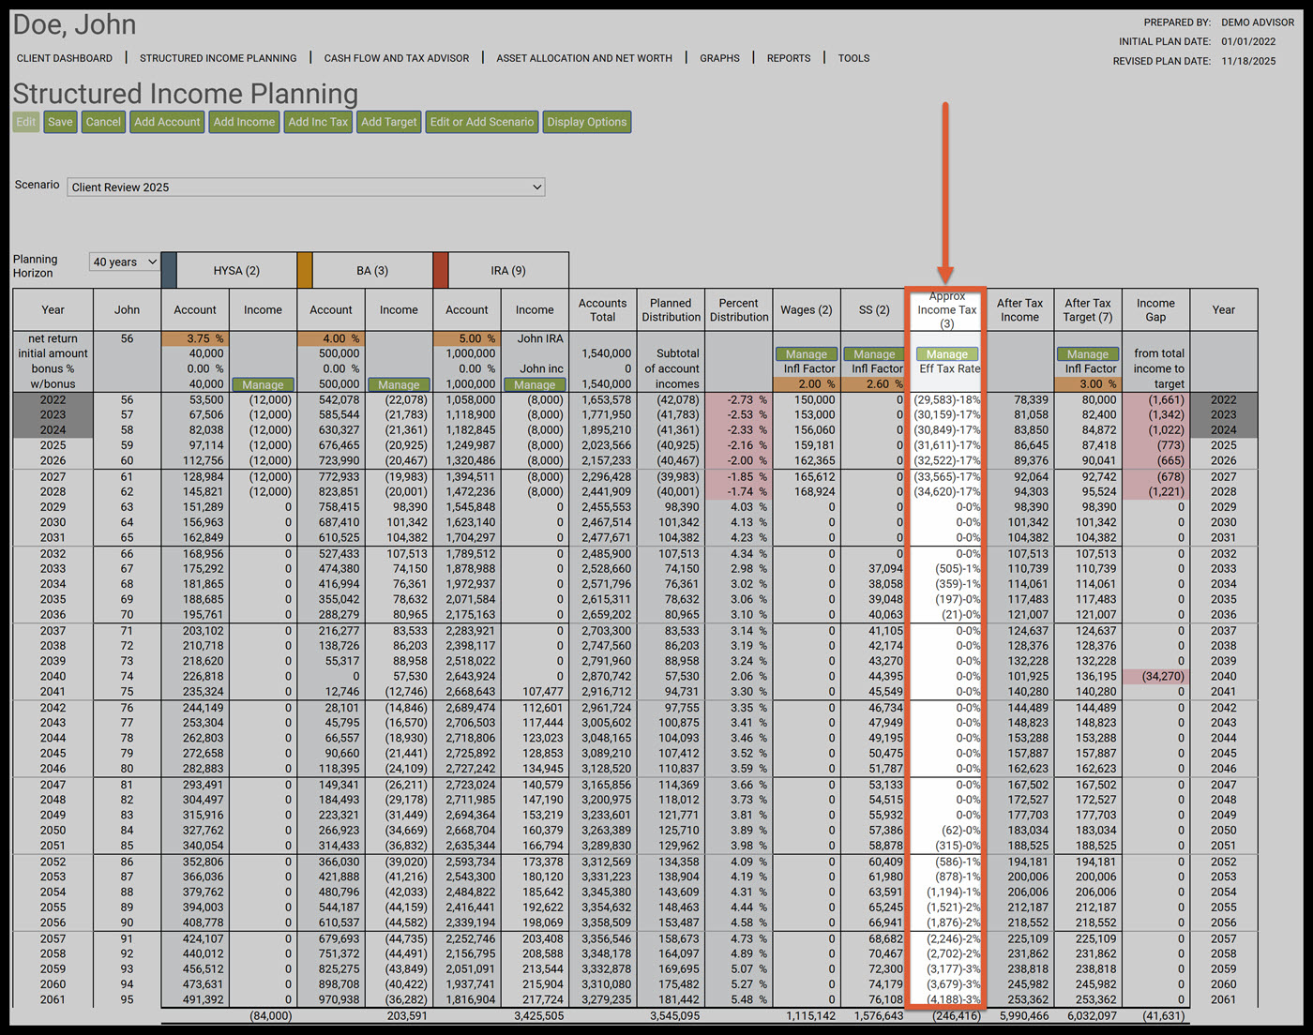Click the blue-gray color swatch beside HYSA (2)

(x=169, y=270)
